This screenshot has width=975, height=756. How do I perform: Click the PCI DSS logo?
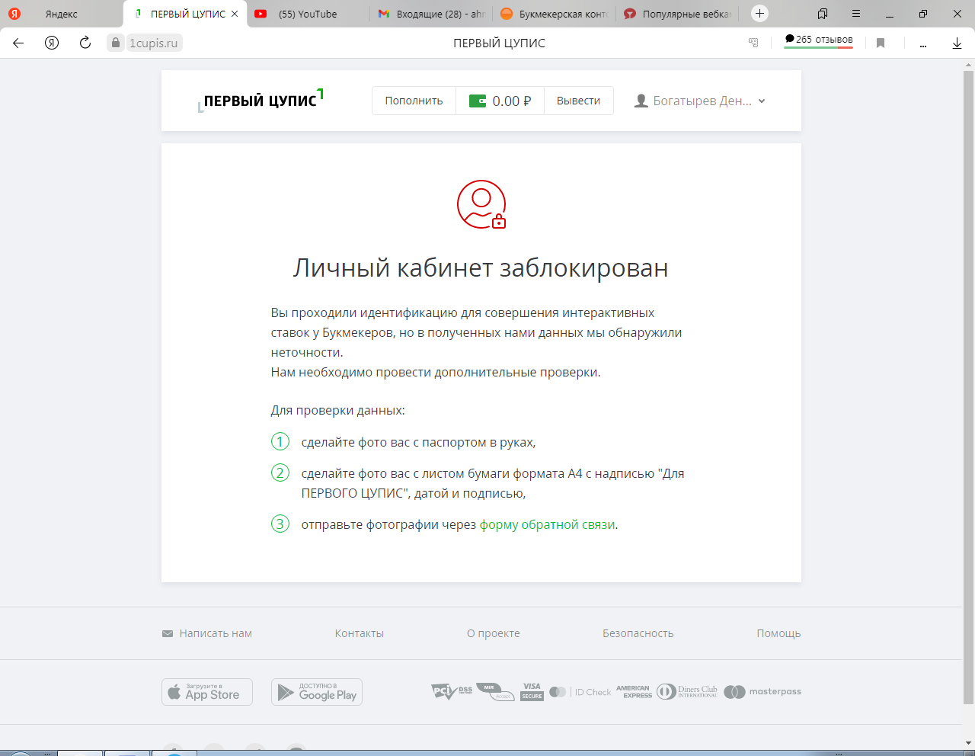pyautogui.click(x=452, y=691)
